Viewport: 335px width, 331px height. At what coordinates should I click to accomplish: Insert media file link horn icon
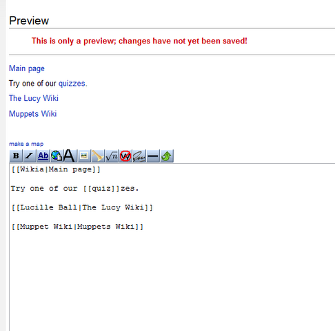(x=98, y=156)
